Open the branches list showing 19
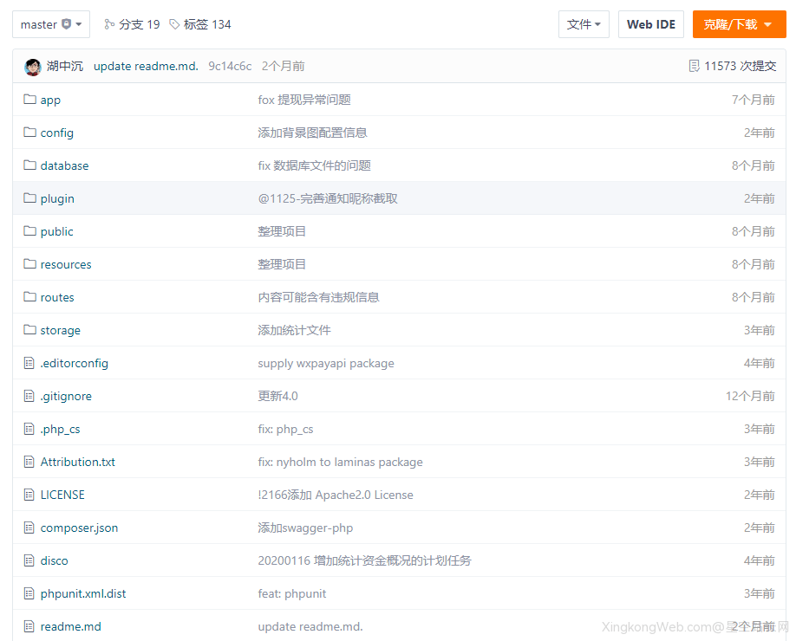 tap(132, 24)
